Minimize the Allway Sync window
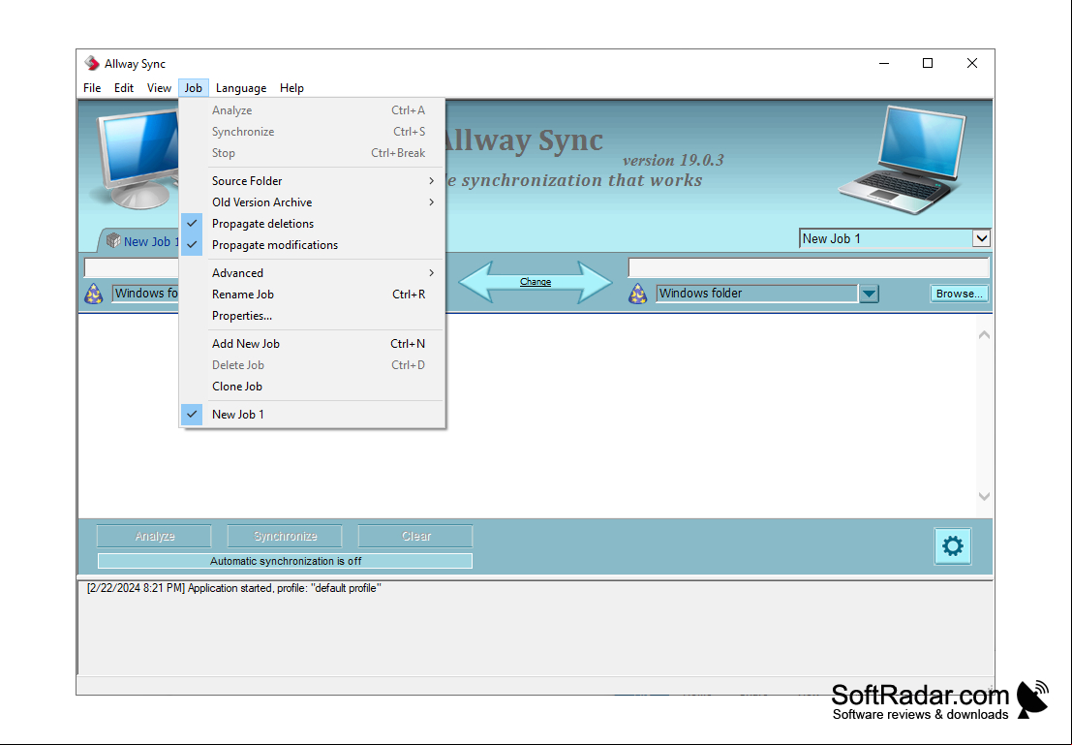This screenshot has height=745, width=1072. tap(884, 64)
